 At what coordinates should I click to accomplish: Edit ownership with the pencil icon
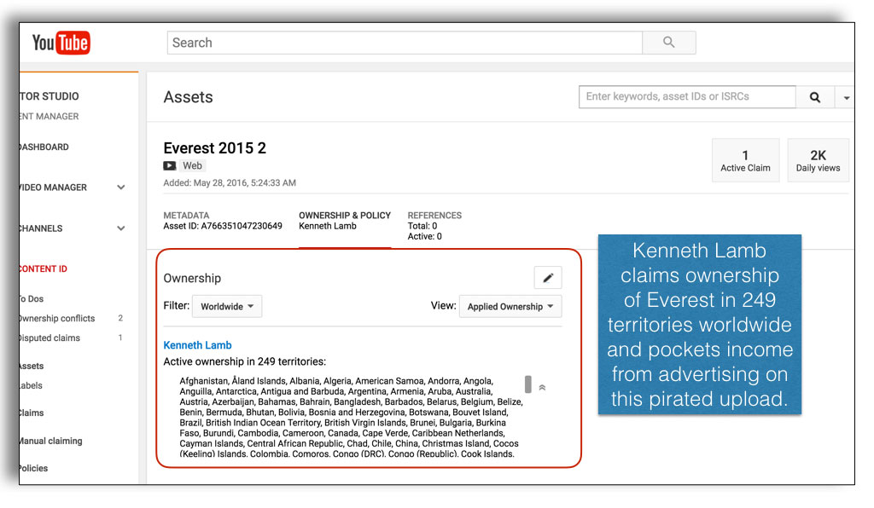pyautogui.click(x=548, y=278)
